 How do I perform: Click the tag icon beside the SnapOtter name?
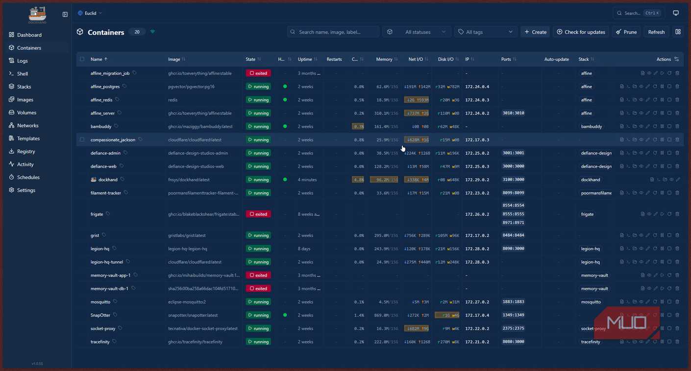coord(115,315)
